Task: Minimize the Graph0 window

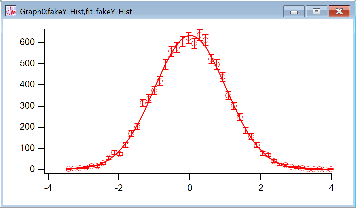Action: click(x=294, y=12)
